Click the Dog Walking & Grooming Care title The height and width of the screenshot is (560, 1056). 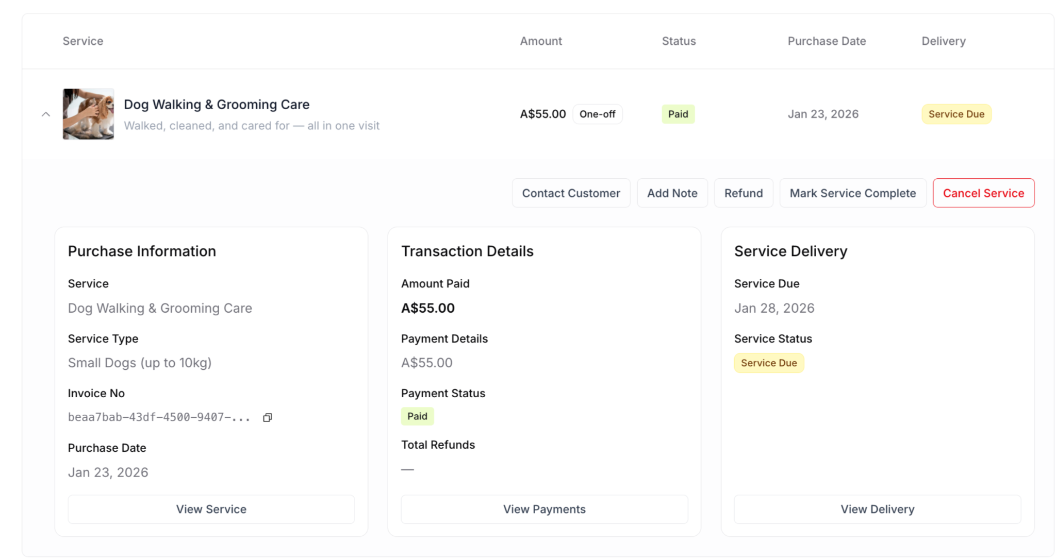[217, 105]
